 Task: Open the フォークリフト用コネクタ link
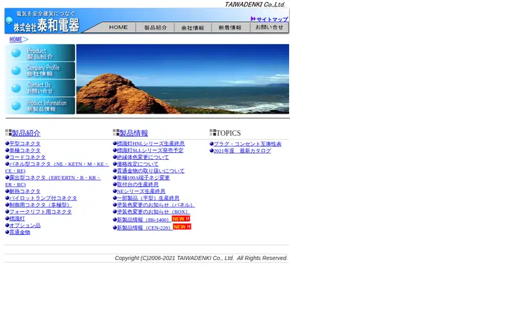[x=40, y=212]
